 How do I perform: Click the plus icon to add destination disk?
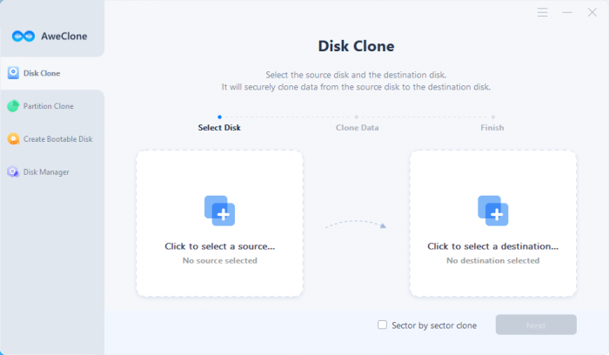(x=493, y=211)
